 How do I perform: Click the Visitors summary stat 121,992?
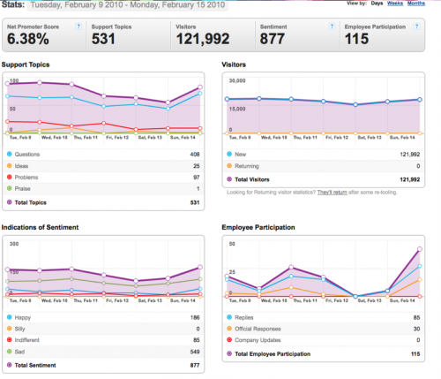(x=203, y=39)
